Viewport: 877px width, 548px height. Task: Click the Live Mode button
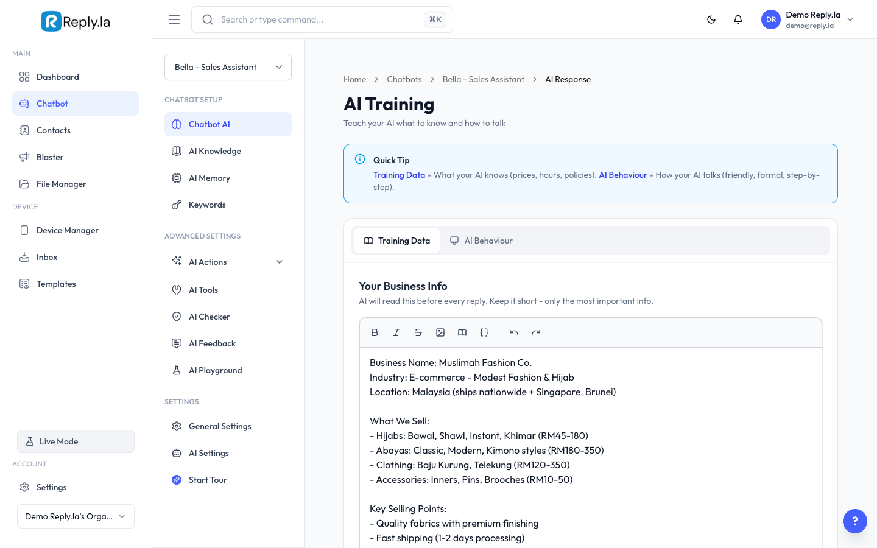[76, 441]
